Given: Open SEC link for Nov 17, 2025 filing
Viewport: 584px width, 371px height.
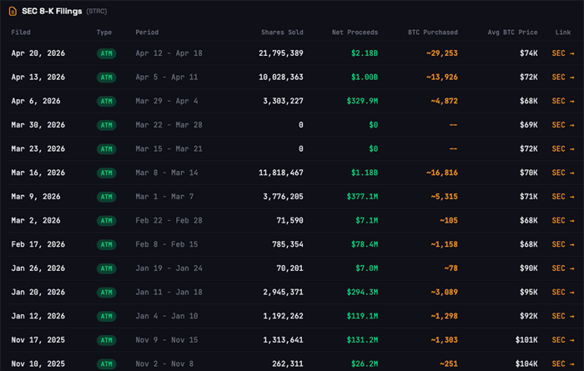Looking at the screenshot, I should [x=562, y=340].
